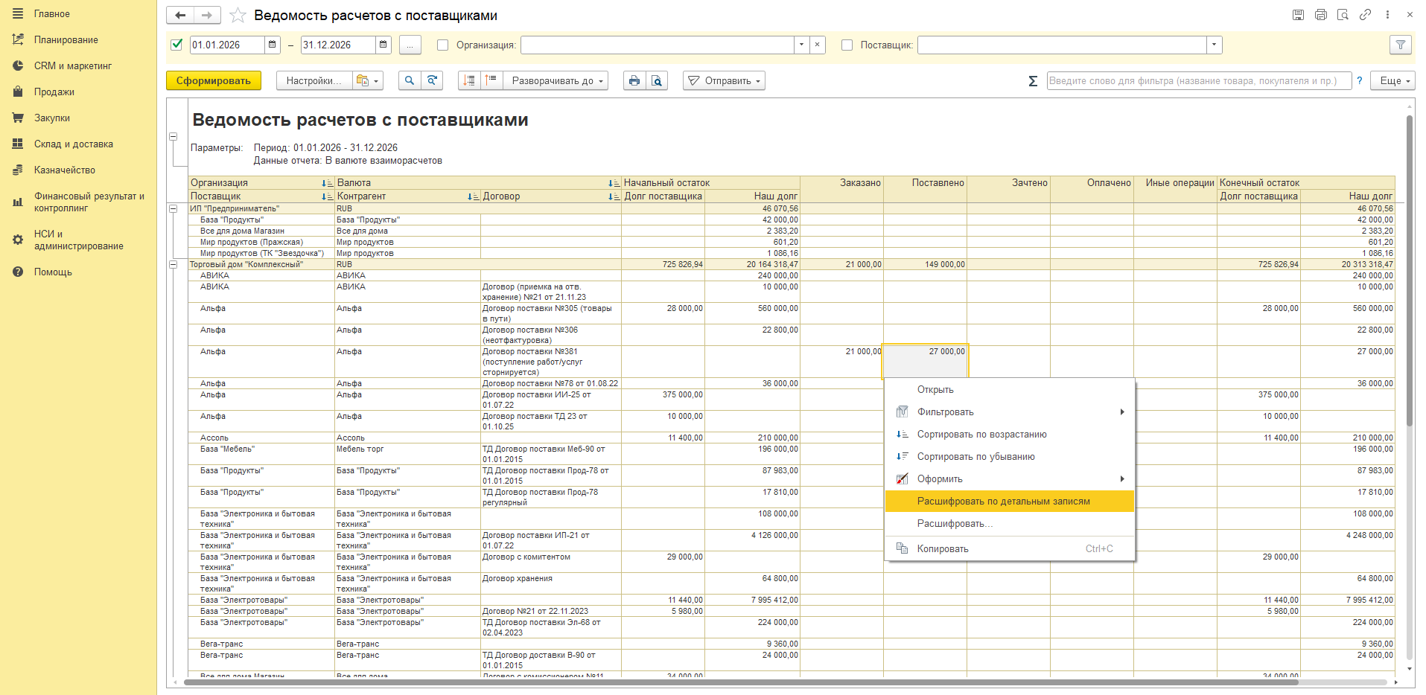Open the filter funnel button at the right
The width and height of the screenshot is (1426, 695).
tap(1401, 45)
